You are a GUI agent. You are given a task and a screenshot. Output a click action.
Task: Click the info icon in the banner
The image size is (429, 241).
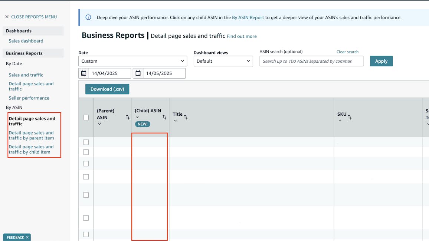88,17
